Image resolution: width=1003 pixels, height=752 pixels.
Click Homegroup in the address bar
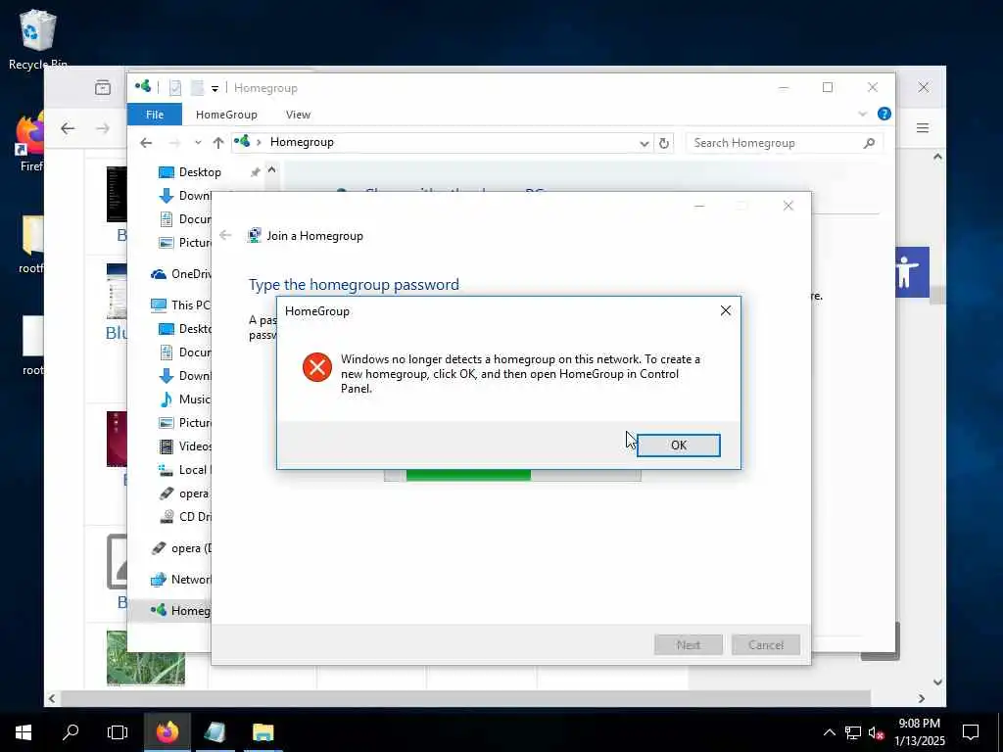pyautogui.click(x=302, y=142)
